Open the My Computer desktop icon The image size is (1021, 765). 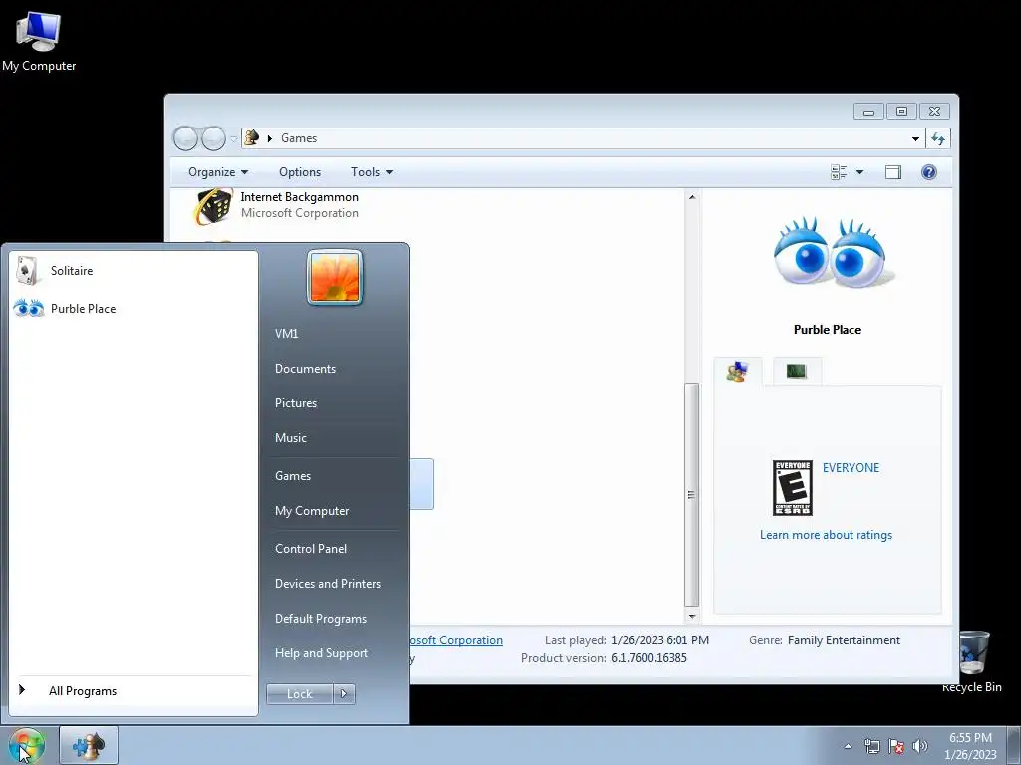pyautogui.click(x=39, y=40)
